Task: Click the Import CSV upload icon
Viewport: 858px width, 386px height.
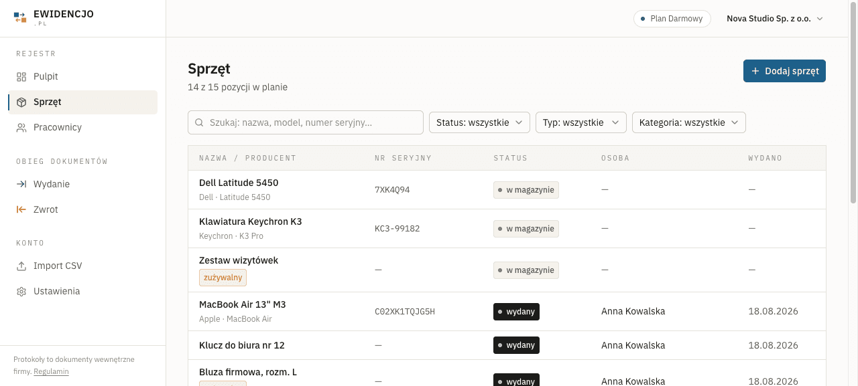Action: pos(21,266)
